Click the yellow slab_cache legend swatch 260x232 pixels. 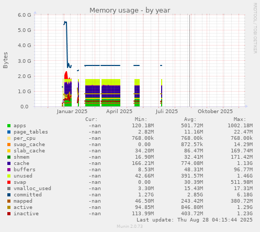pos(9,151)
